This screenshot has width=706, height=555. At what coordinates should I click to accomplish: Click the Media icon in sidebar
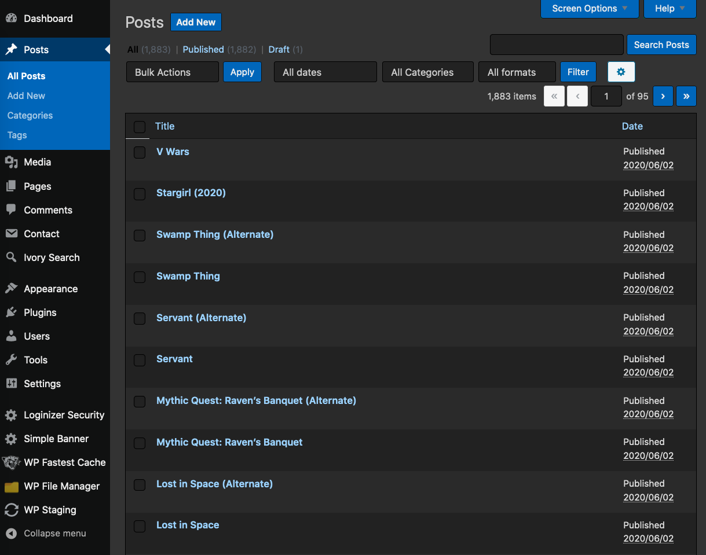(x=11, y=162)
